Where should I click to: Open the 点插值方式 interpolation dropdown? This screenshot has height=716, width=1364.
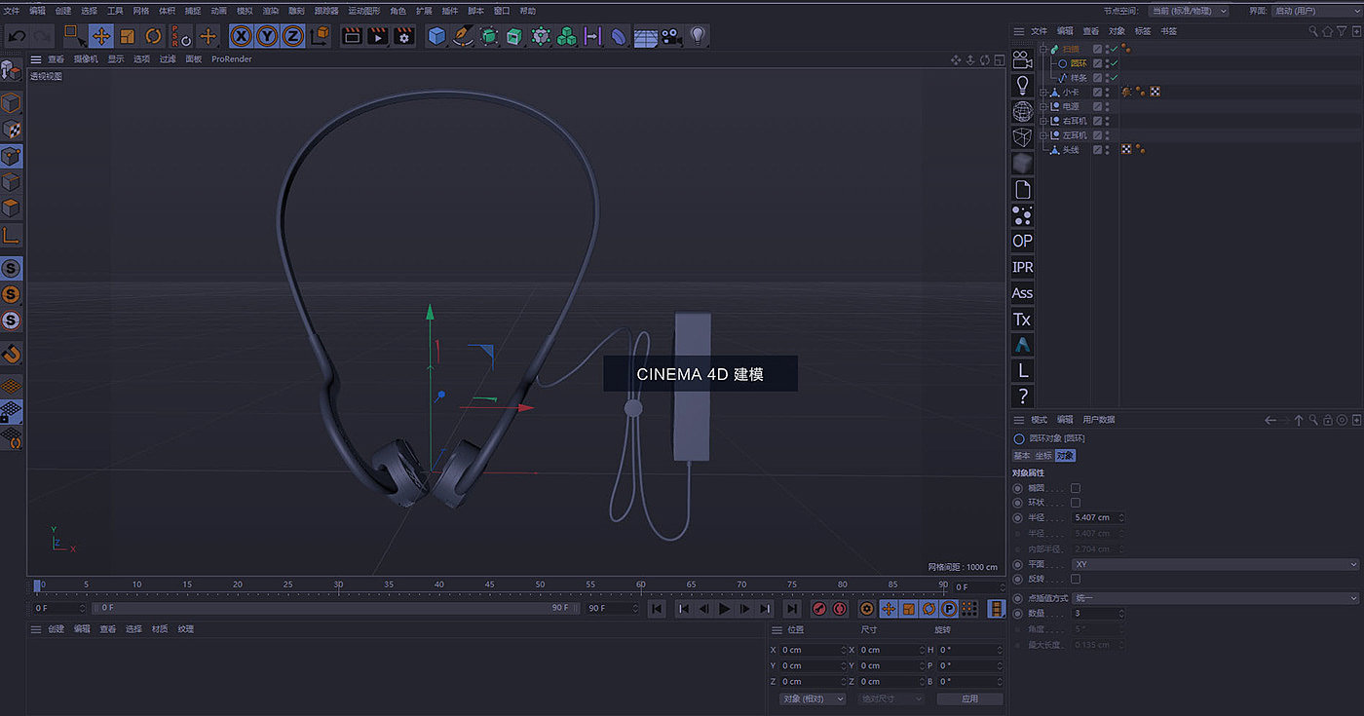coord(1214,598)
